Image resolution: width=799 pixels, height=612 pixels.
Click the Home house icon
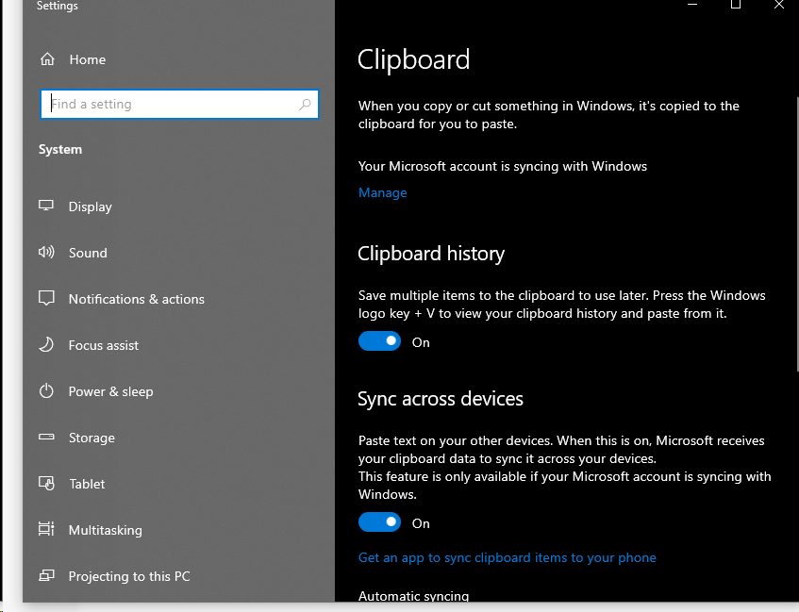(47, 59)
